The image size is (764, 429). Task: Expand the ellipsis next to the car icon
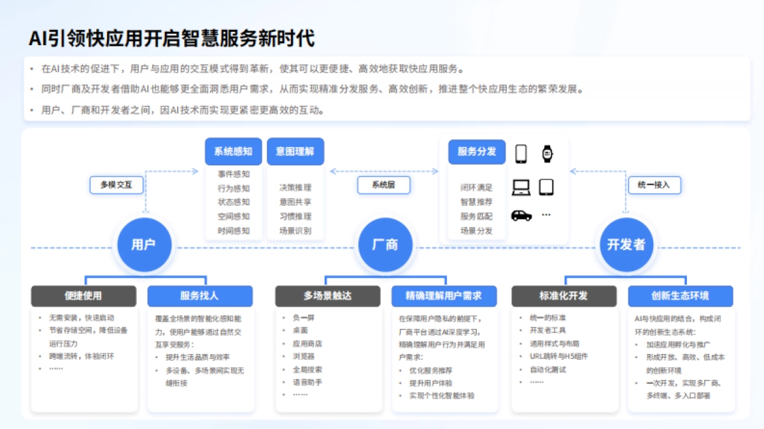click(x=546, y=214)
